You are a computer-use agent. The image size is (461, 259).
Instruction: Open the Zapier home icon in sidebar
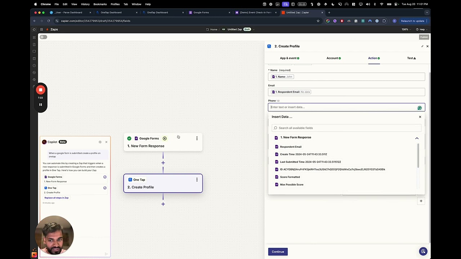coord(34,29)
